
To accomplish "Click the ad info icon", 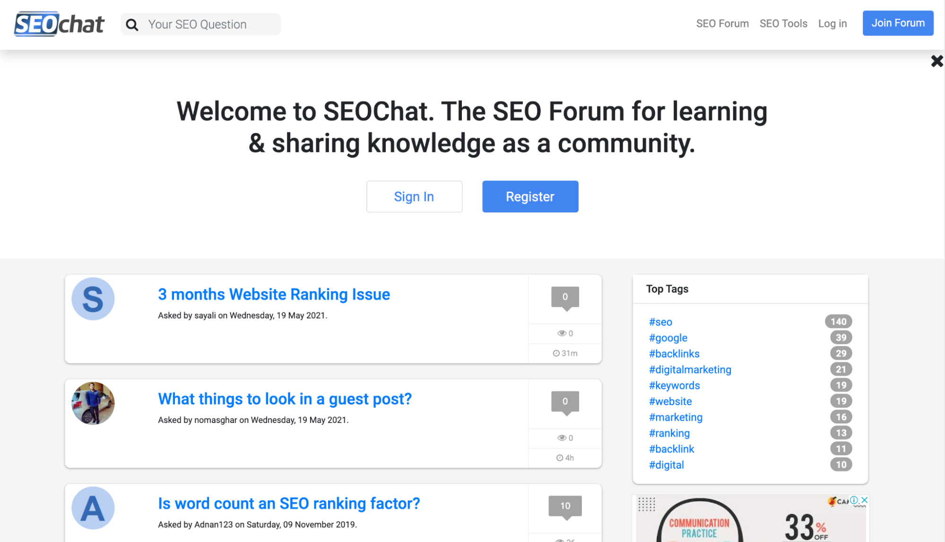I will pos(854,500).
